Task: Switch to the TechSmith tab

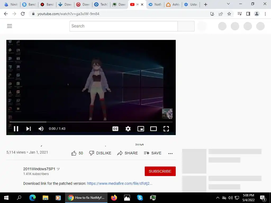Action: pos(101,4)
